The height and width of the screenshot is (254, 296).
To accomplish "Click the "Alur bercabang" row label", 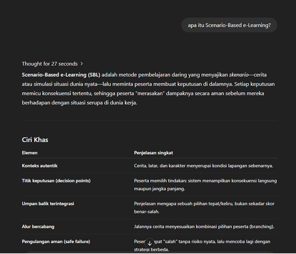I will pyautogui.click(x=38, y=226).
